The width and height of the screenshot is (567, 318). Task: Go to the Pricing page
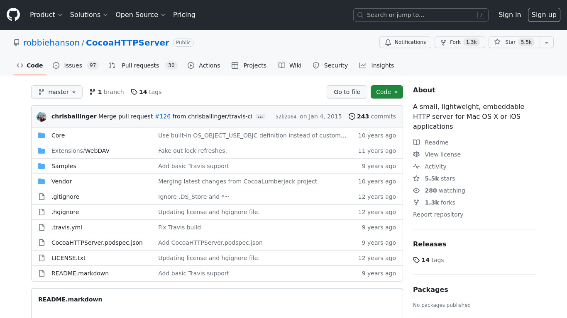click(184, 15)
